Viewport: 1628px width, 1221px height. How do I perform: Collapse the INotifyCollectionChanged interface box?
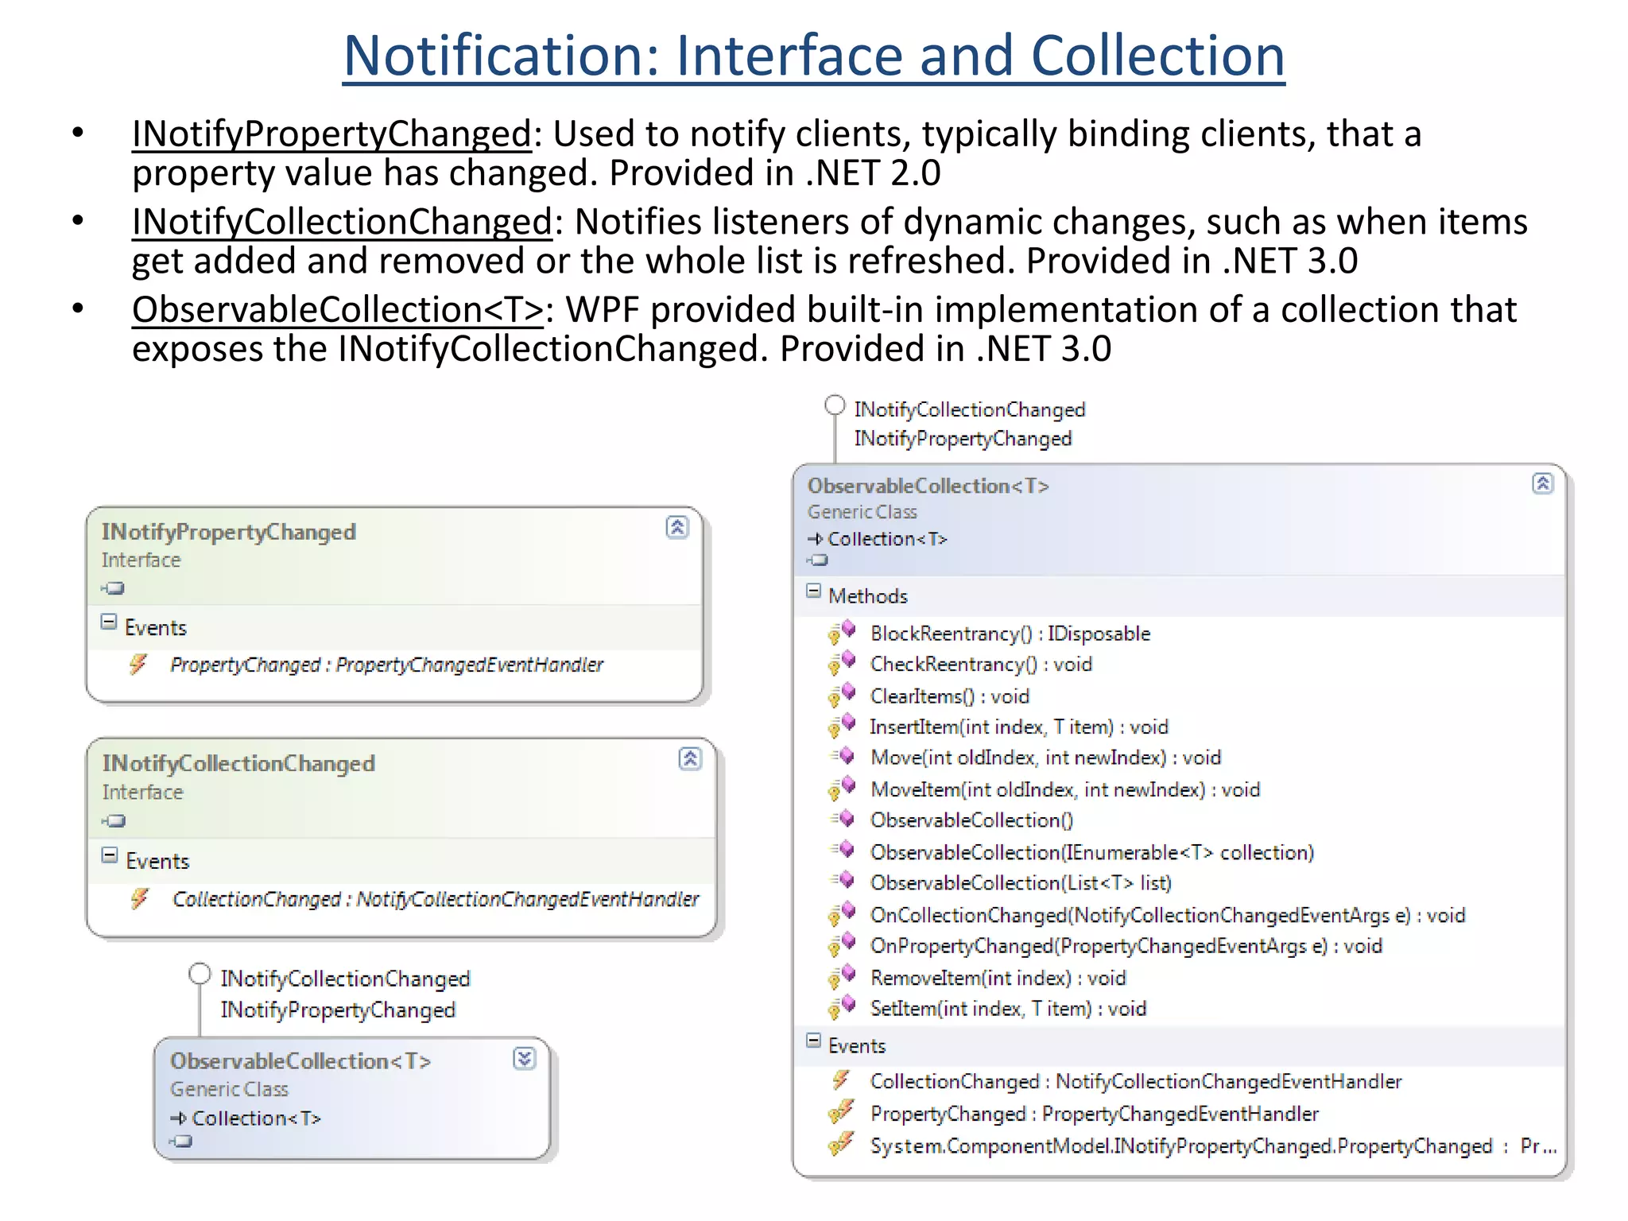[x=690, y=759]
